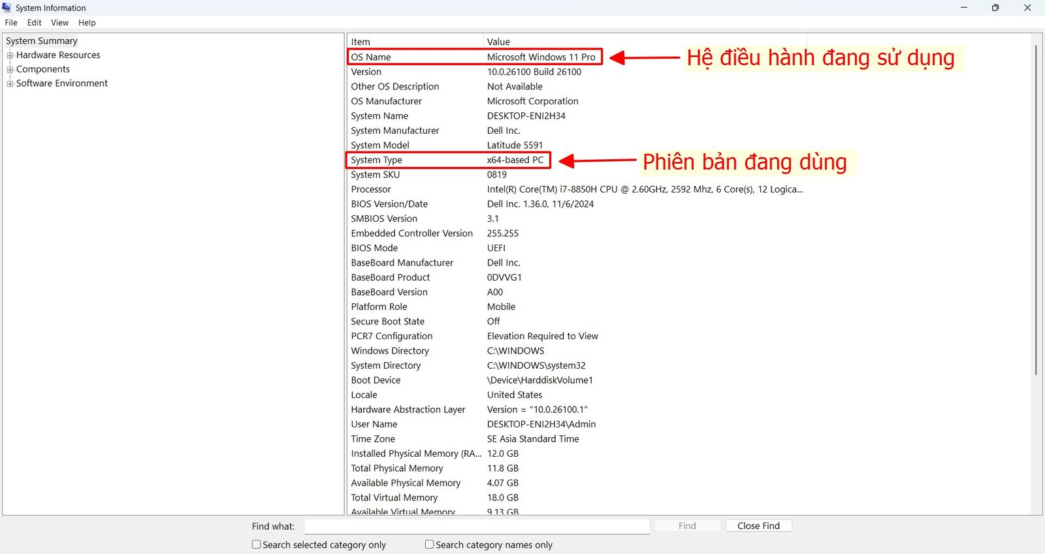Open the Edit menu
The width and height of the screenshot is (1045, 554).
click(34, 22)
